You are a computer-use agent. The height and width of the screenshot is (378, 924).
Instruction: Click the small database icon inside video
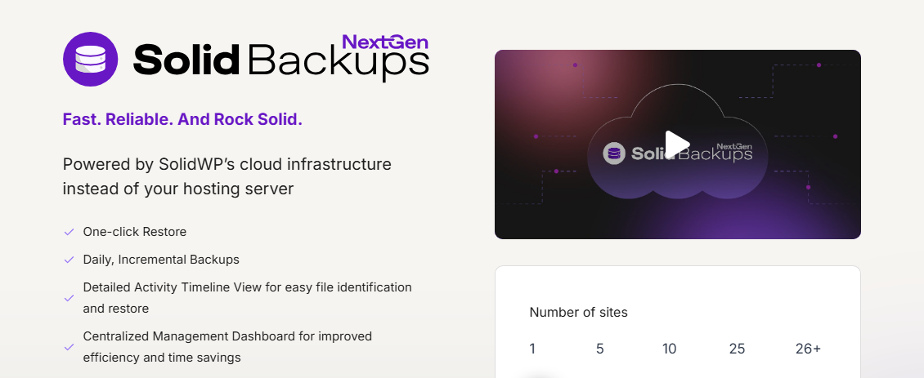614,153
